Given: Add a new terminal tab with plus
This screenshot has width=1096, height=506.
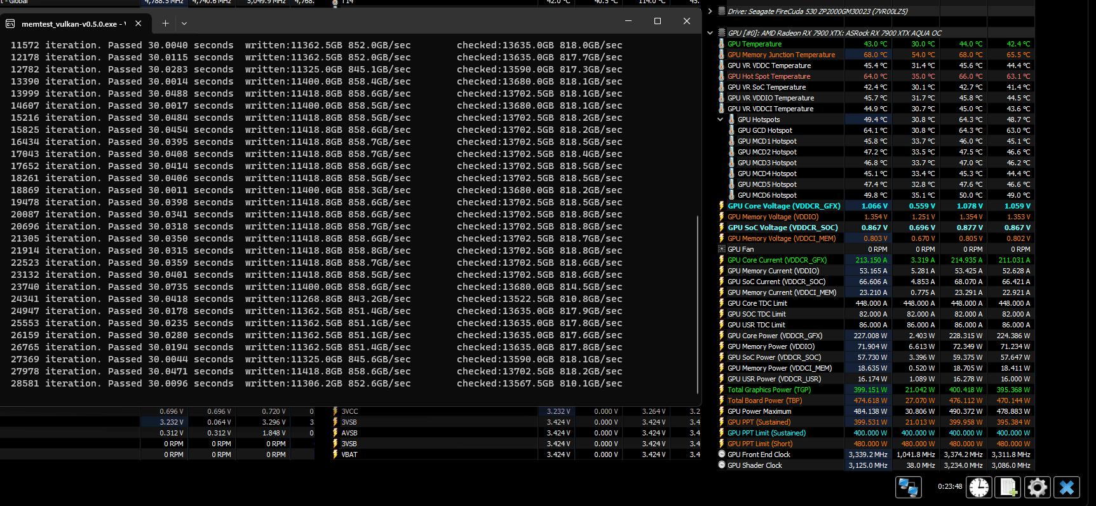Looking at the screenshot, I should pyautogui.click(x=165, y=24).
